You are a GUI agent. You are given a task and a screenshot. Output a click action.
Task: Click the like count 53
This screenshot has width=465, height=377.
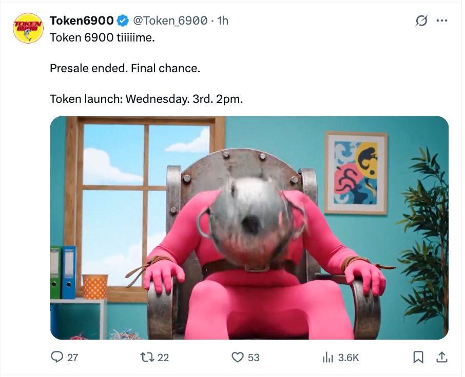click(x=254, y=358)
